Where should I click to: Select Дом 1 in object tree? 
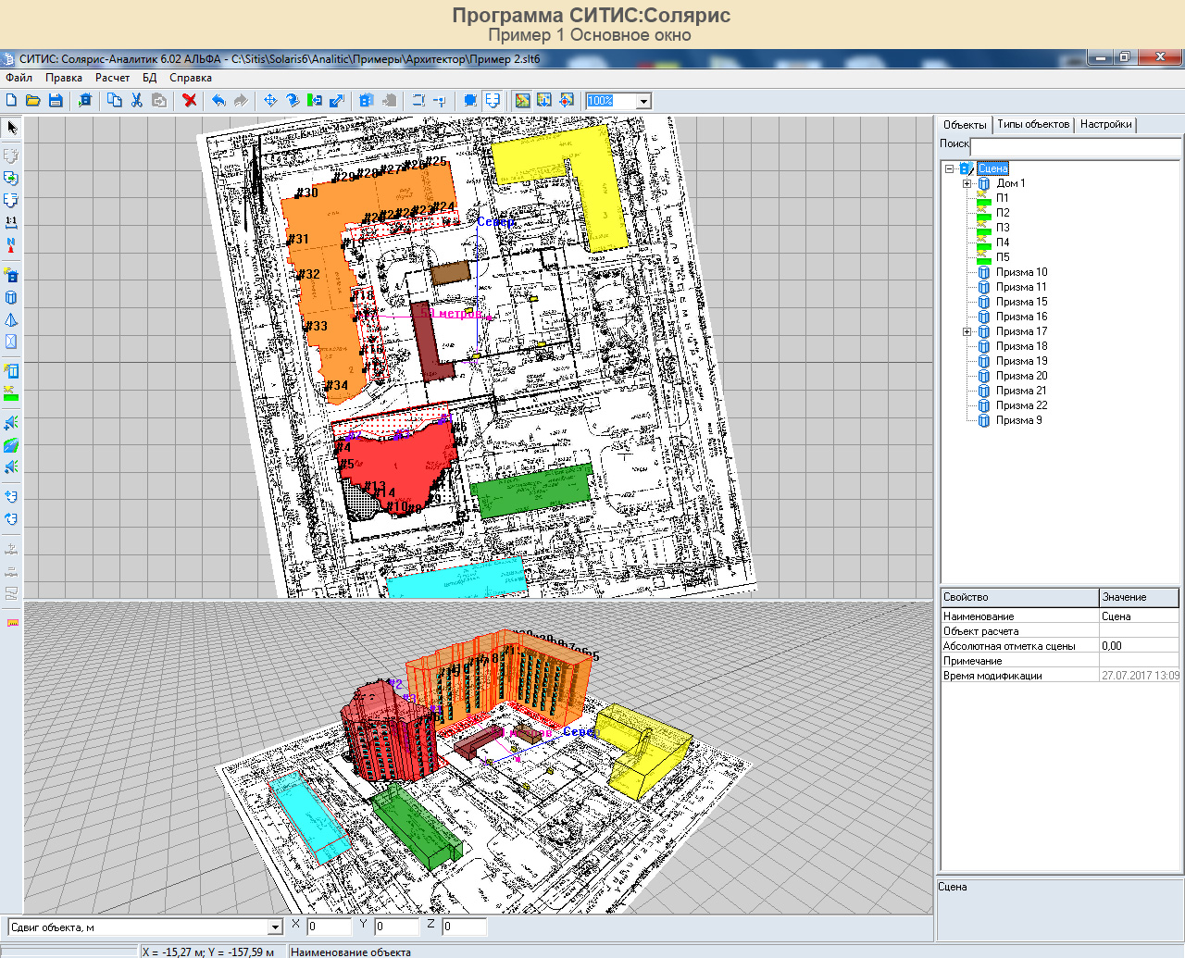pos(1011,183)
